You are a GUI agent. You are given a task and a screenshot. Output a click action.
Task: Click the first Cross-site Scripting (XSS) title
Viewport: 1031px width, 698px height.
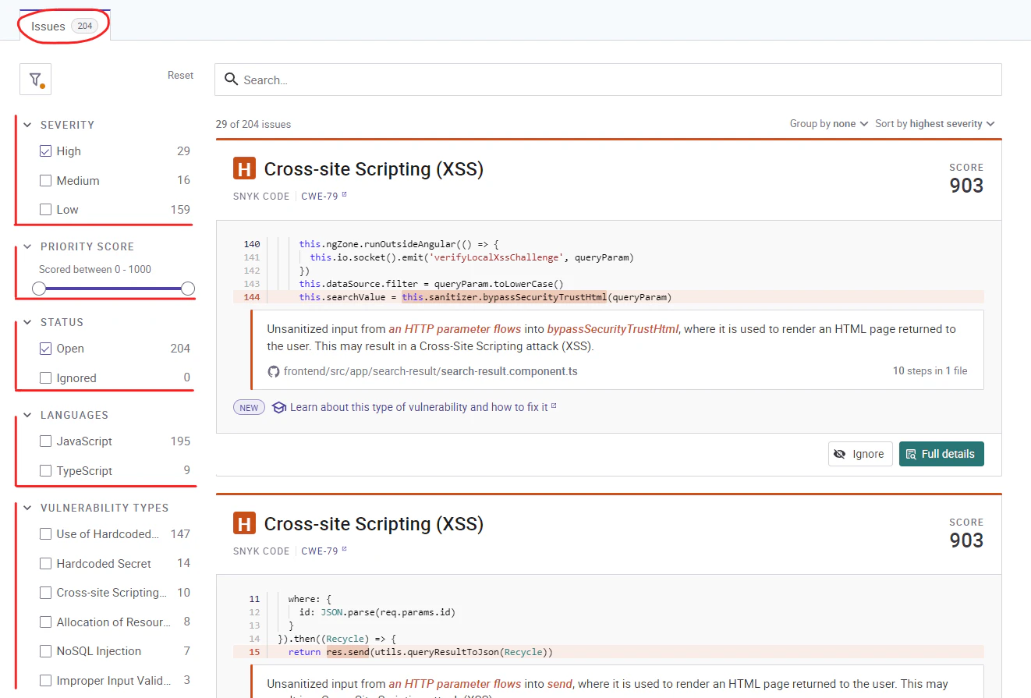pyautogui.click(x=374, y=169)
